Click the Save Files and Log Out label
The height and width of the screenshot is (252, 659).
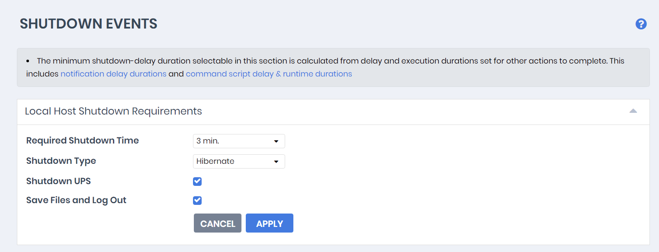point(76,200)
